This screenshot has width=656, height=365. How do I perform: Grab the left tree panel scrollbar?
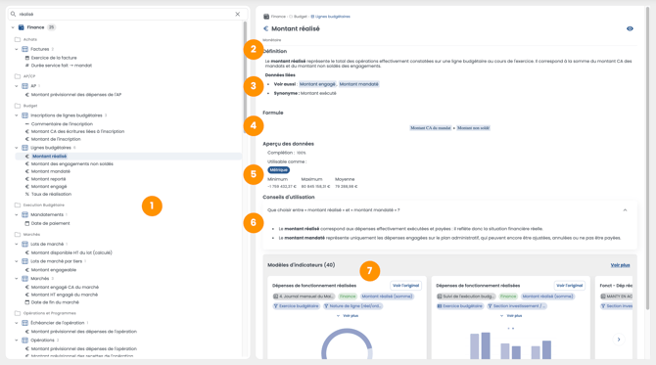pos(245,77)
